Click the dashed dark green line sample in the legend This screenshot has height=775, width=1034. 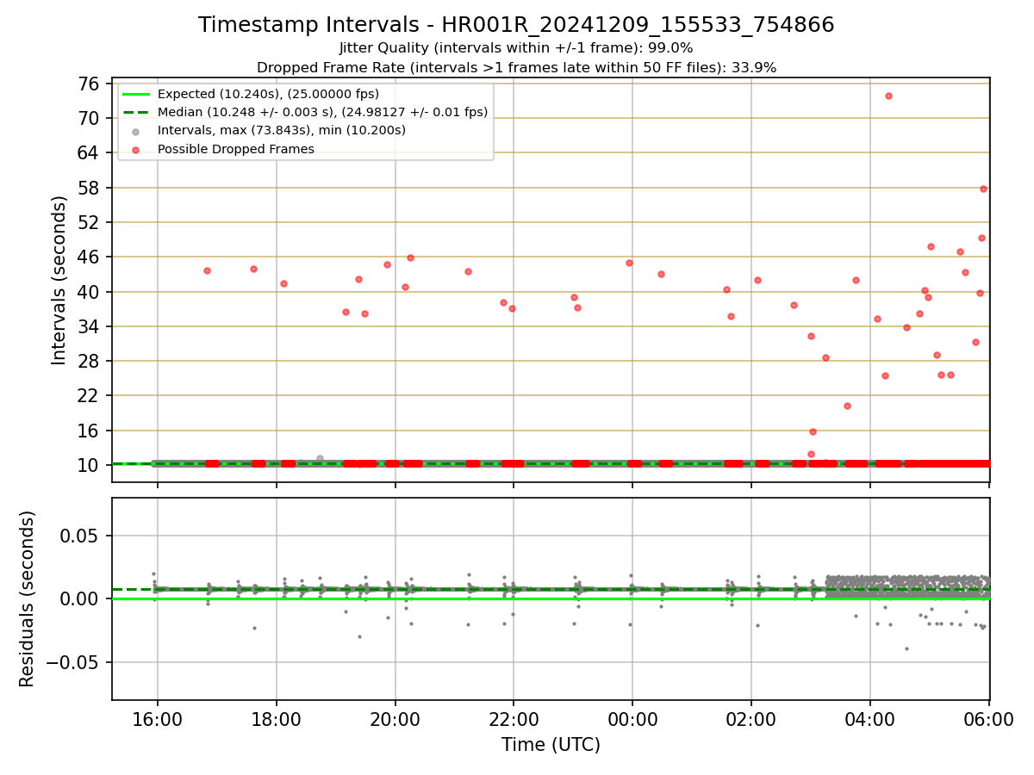click(136, 112)
